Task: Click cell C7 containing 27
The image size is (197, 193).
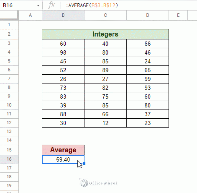Action: 105,79
